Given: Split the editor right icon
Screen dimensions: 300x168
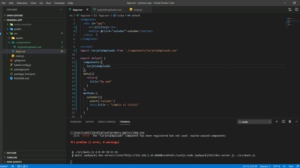Looking at the screenshot, I should pos(296,9).
